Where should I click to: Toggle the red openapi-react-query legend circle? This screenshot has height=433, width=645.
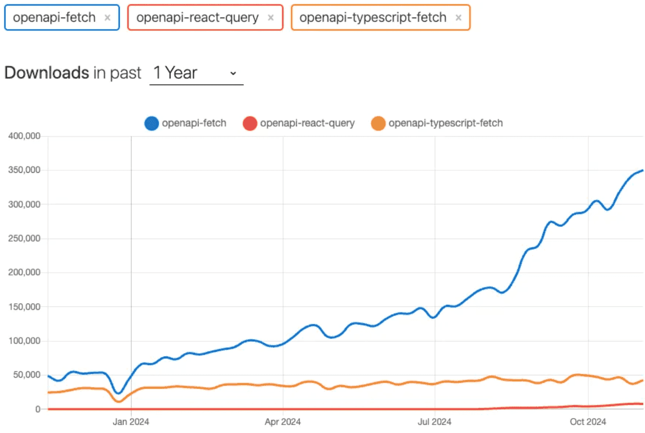[x=250, y=123]
